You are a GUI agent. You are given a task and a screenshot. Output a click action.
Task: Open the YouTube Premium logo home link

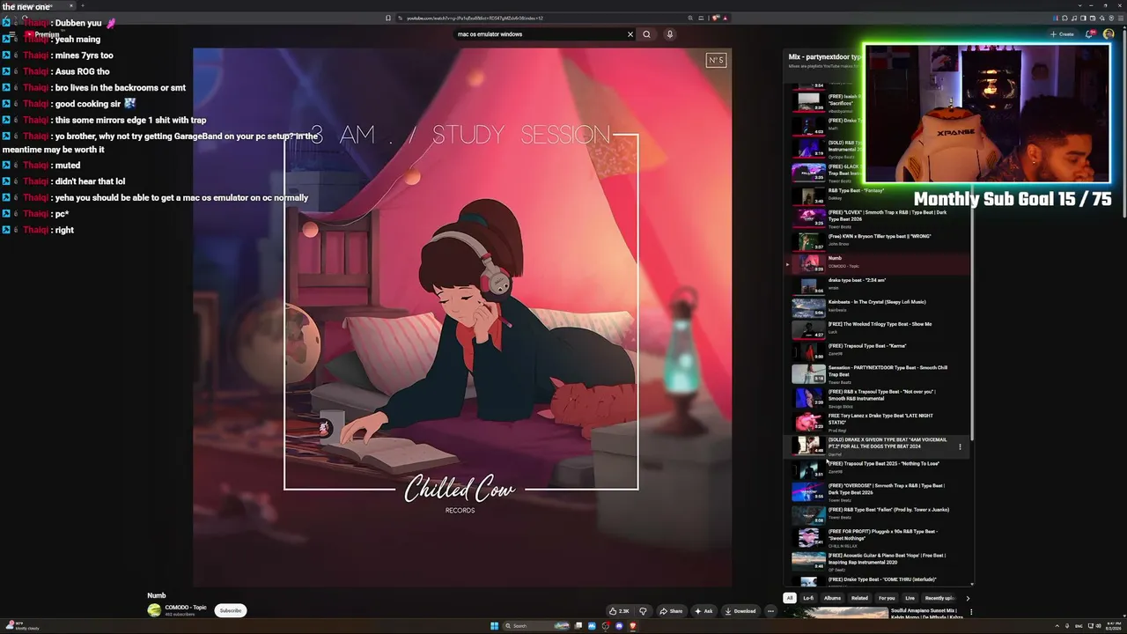[x=42, y=34]
